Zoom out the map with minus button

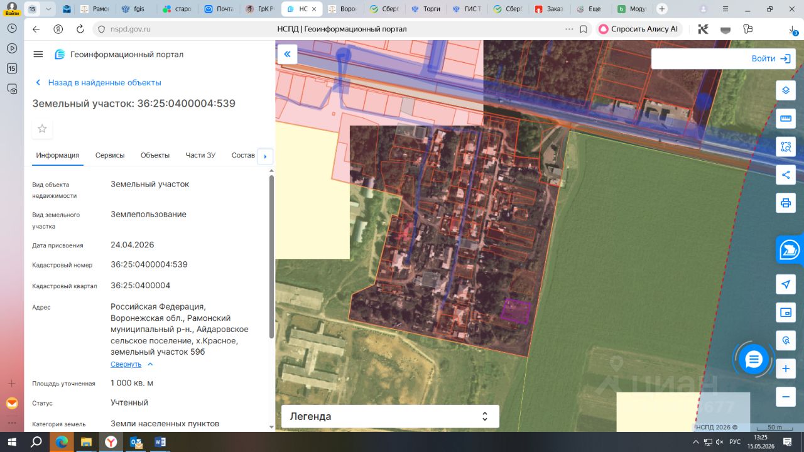click(x=785, y=397)
